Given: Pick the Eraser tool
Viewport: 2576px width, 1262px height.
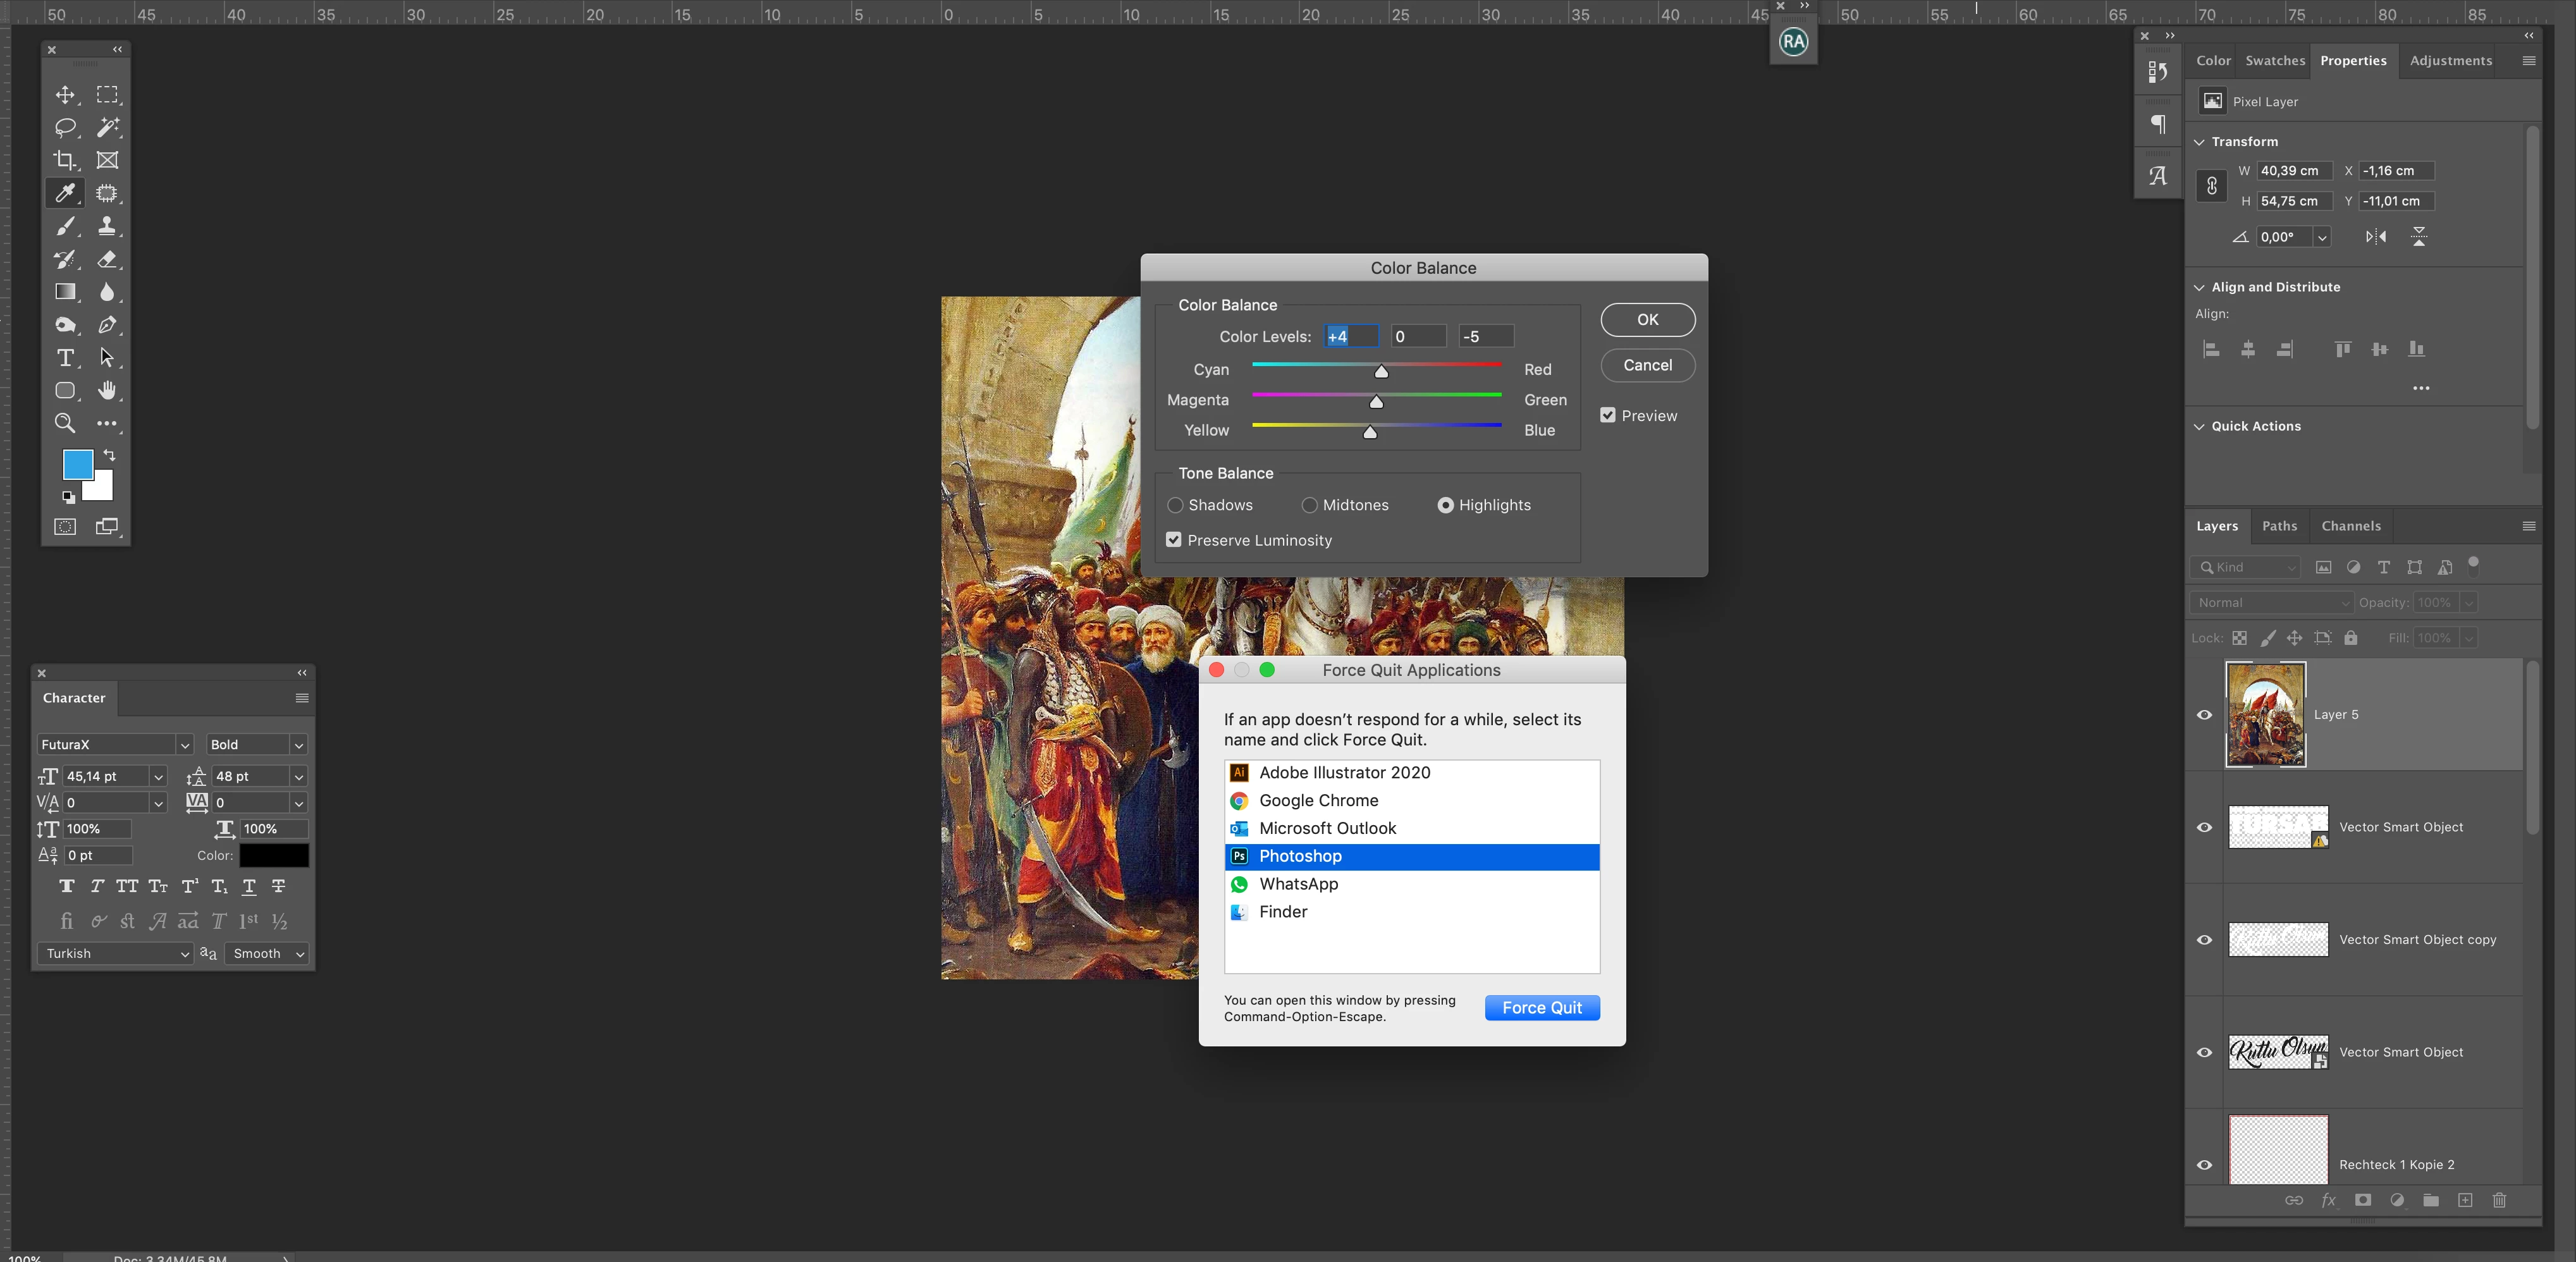Looking at the screenshot, I should 107,259.
